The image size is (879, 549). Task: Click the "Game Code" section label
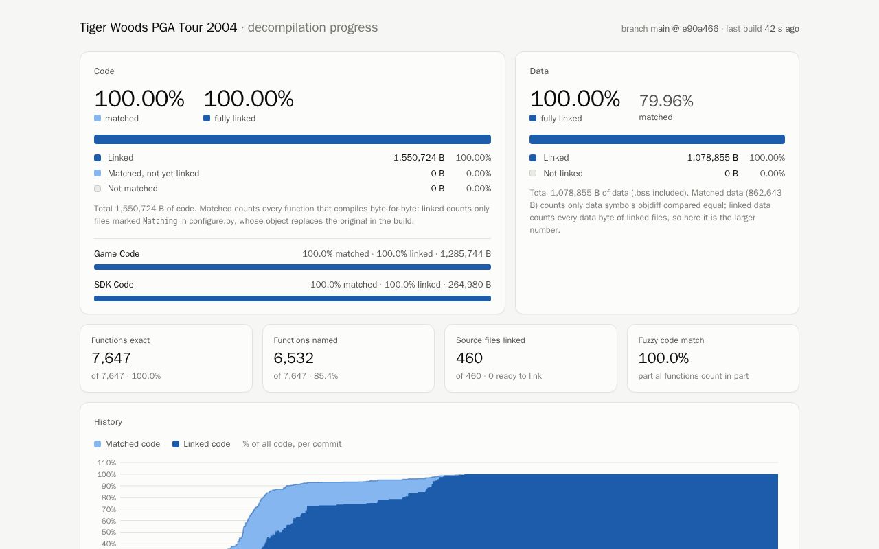117,254
